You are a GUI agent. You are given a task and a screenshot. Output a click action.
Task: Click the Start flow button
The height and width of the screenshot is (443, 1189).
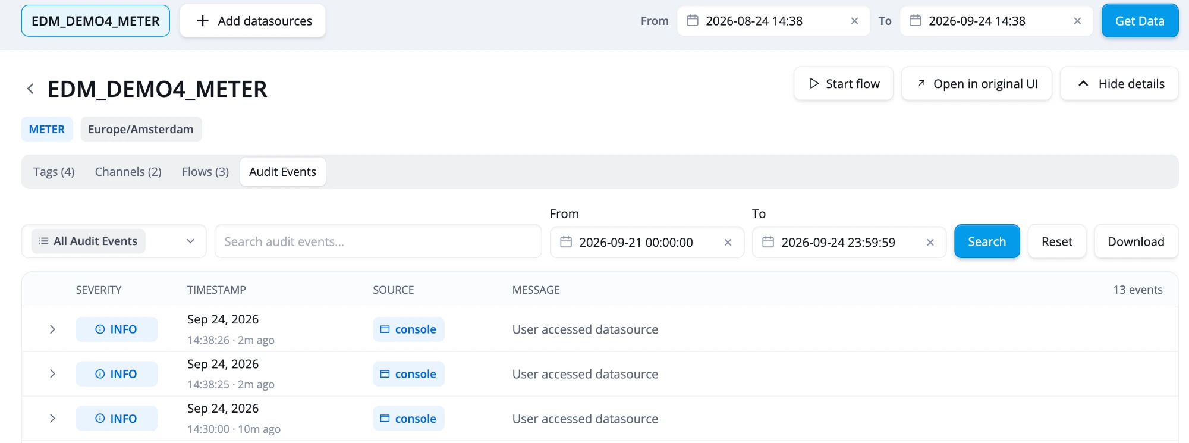click(844, 84)
